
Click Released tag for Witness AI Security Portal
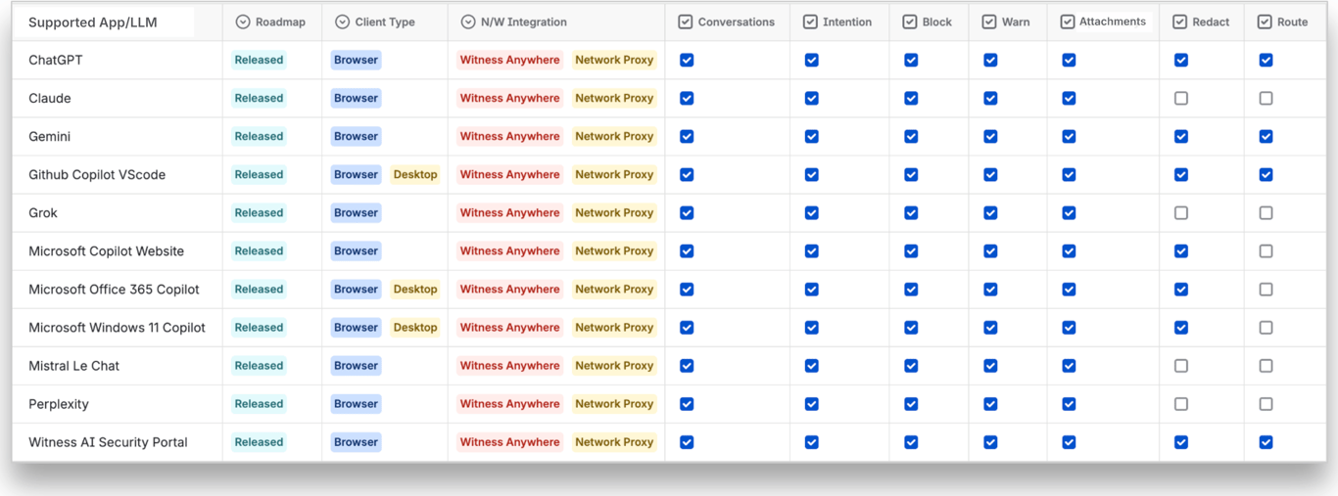coord(259,442)
